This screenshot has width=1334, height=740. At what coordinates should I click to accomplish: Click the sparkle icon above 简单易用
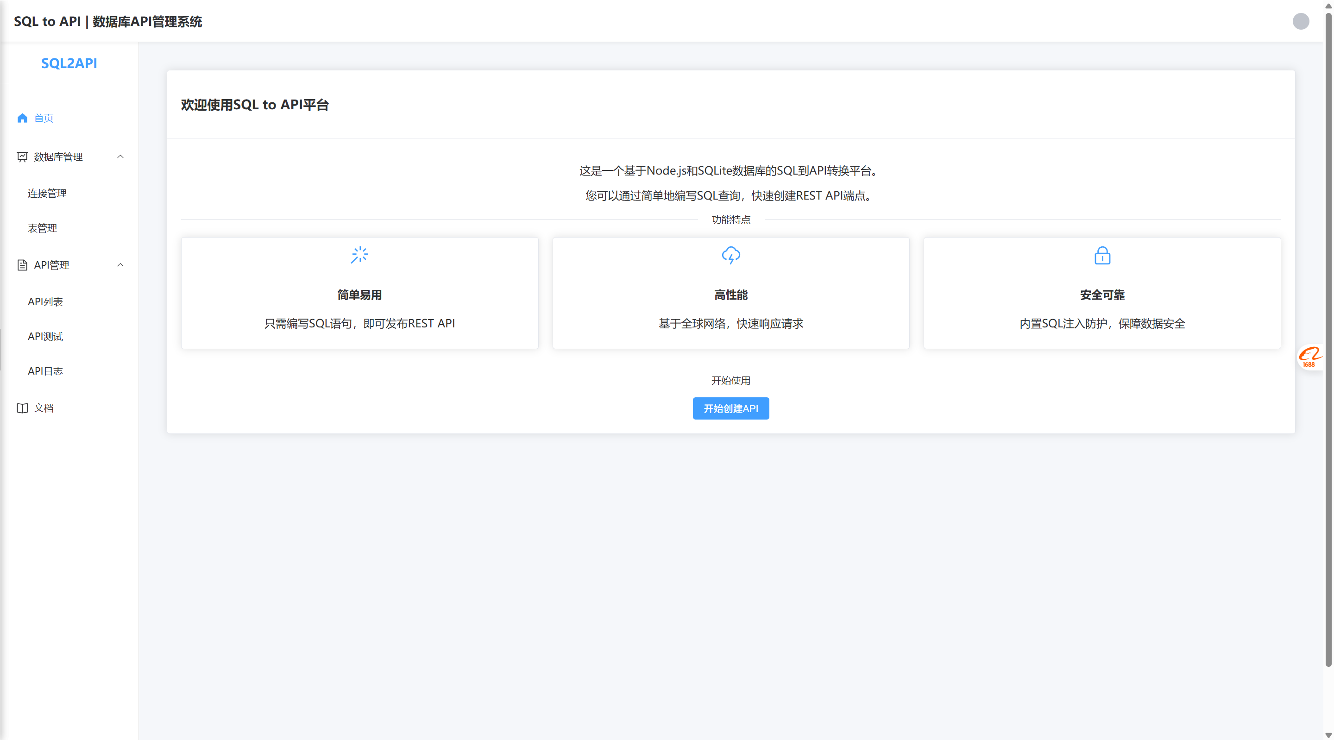(x=359, y=255)
